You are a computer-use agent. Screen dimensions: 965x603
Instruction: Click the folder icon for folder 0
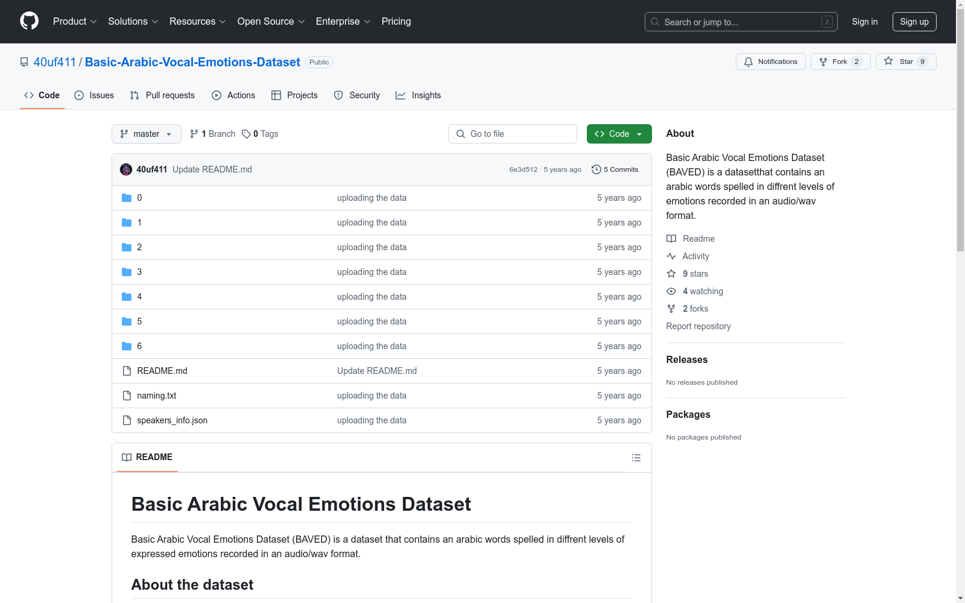click(127, 198)
